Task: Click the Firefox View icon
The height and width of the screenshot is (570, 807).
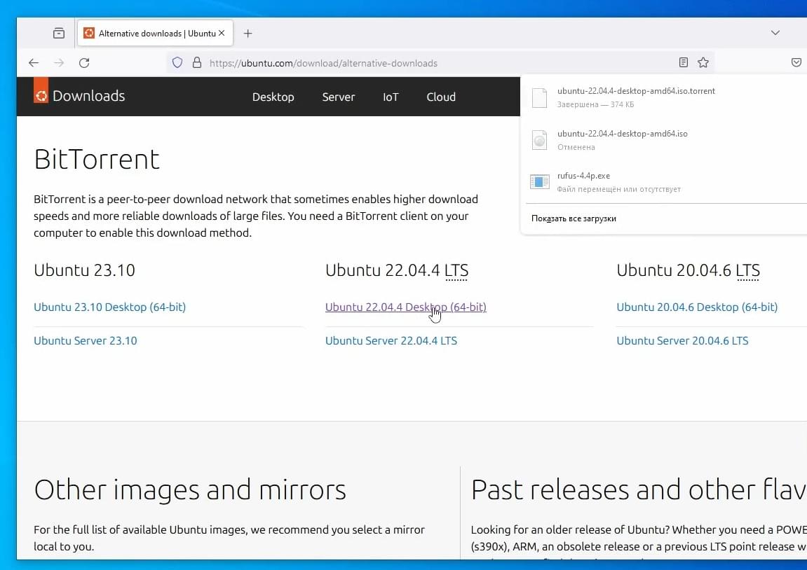Action: coord(59,34)
